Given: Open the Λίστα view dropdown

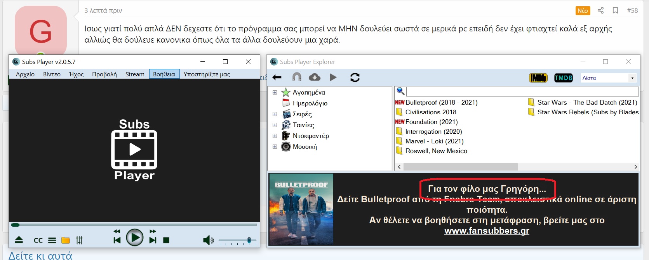Looking at the screenshot, I should click(x=632, y=78).
